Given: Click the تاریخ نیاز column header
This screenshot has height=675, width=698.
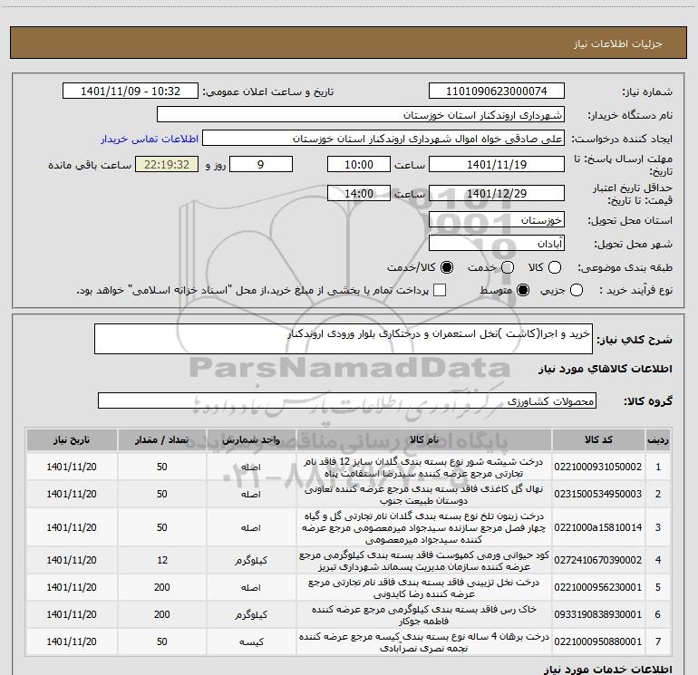Looking at the screenshot, I should pyautogui.click(x=72, y=440).
